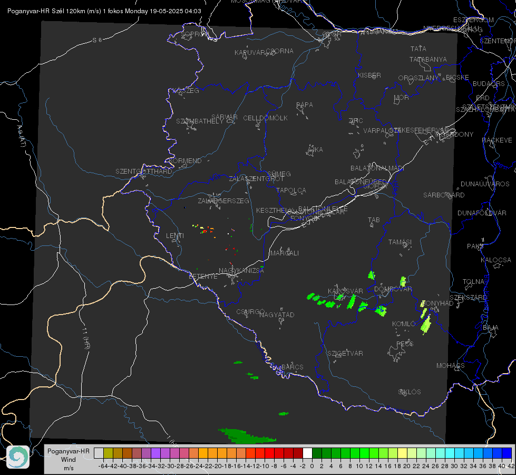Click the SZEKSZÁRD city label

[468, 298]
